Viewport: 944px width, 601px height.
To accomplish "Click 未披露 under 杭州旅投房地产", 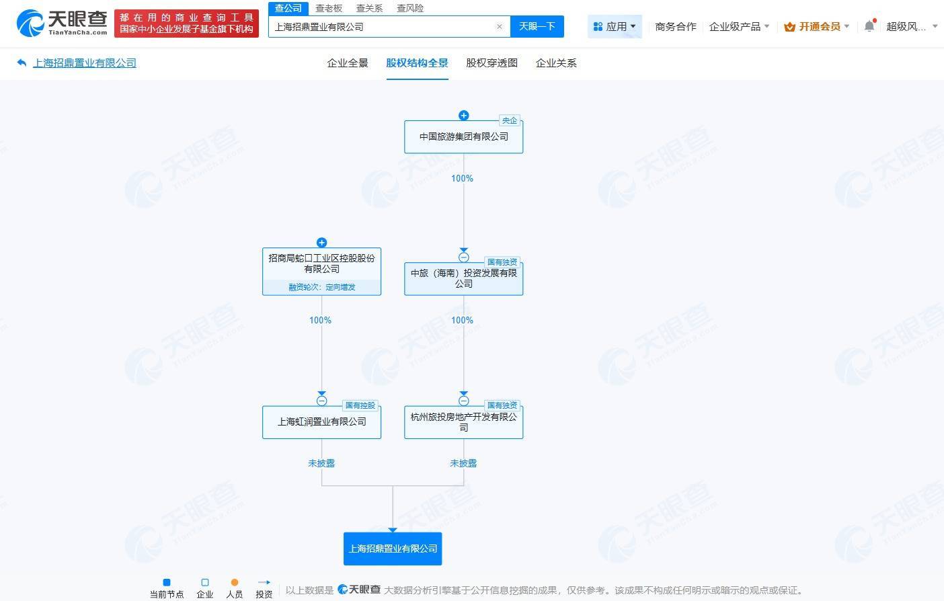I will point(463,463).
